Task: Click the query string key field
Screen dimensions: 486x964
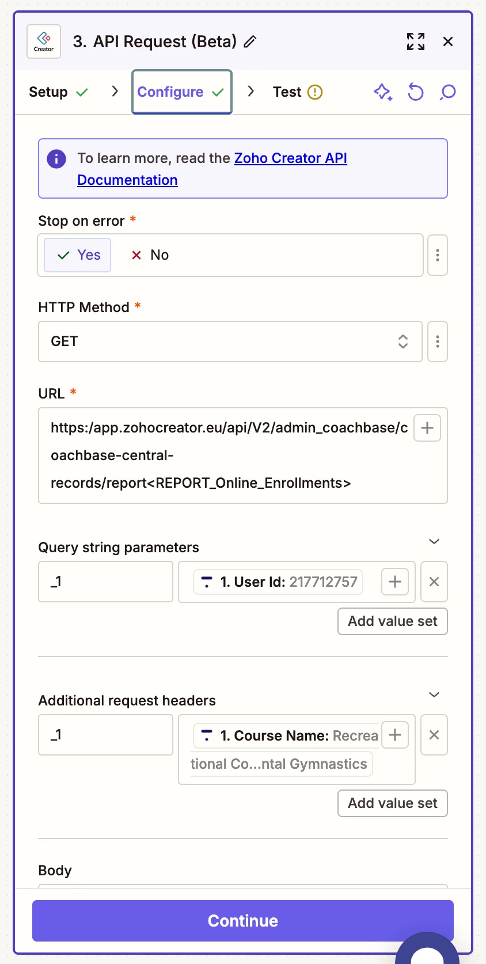Action: coord(105,582)
